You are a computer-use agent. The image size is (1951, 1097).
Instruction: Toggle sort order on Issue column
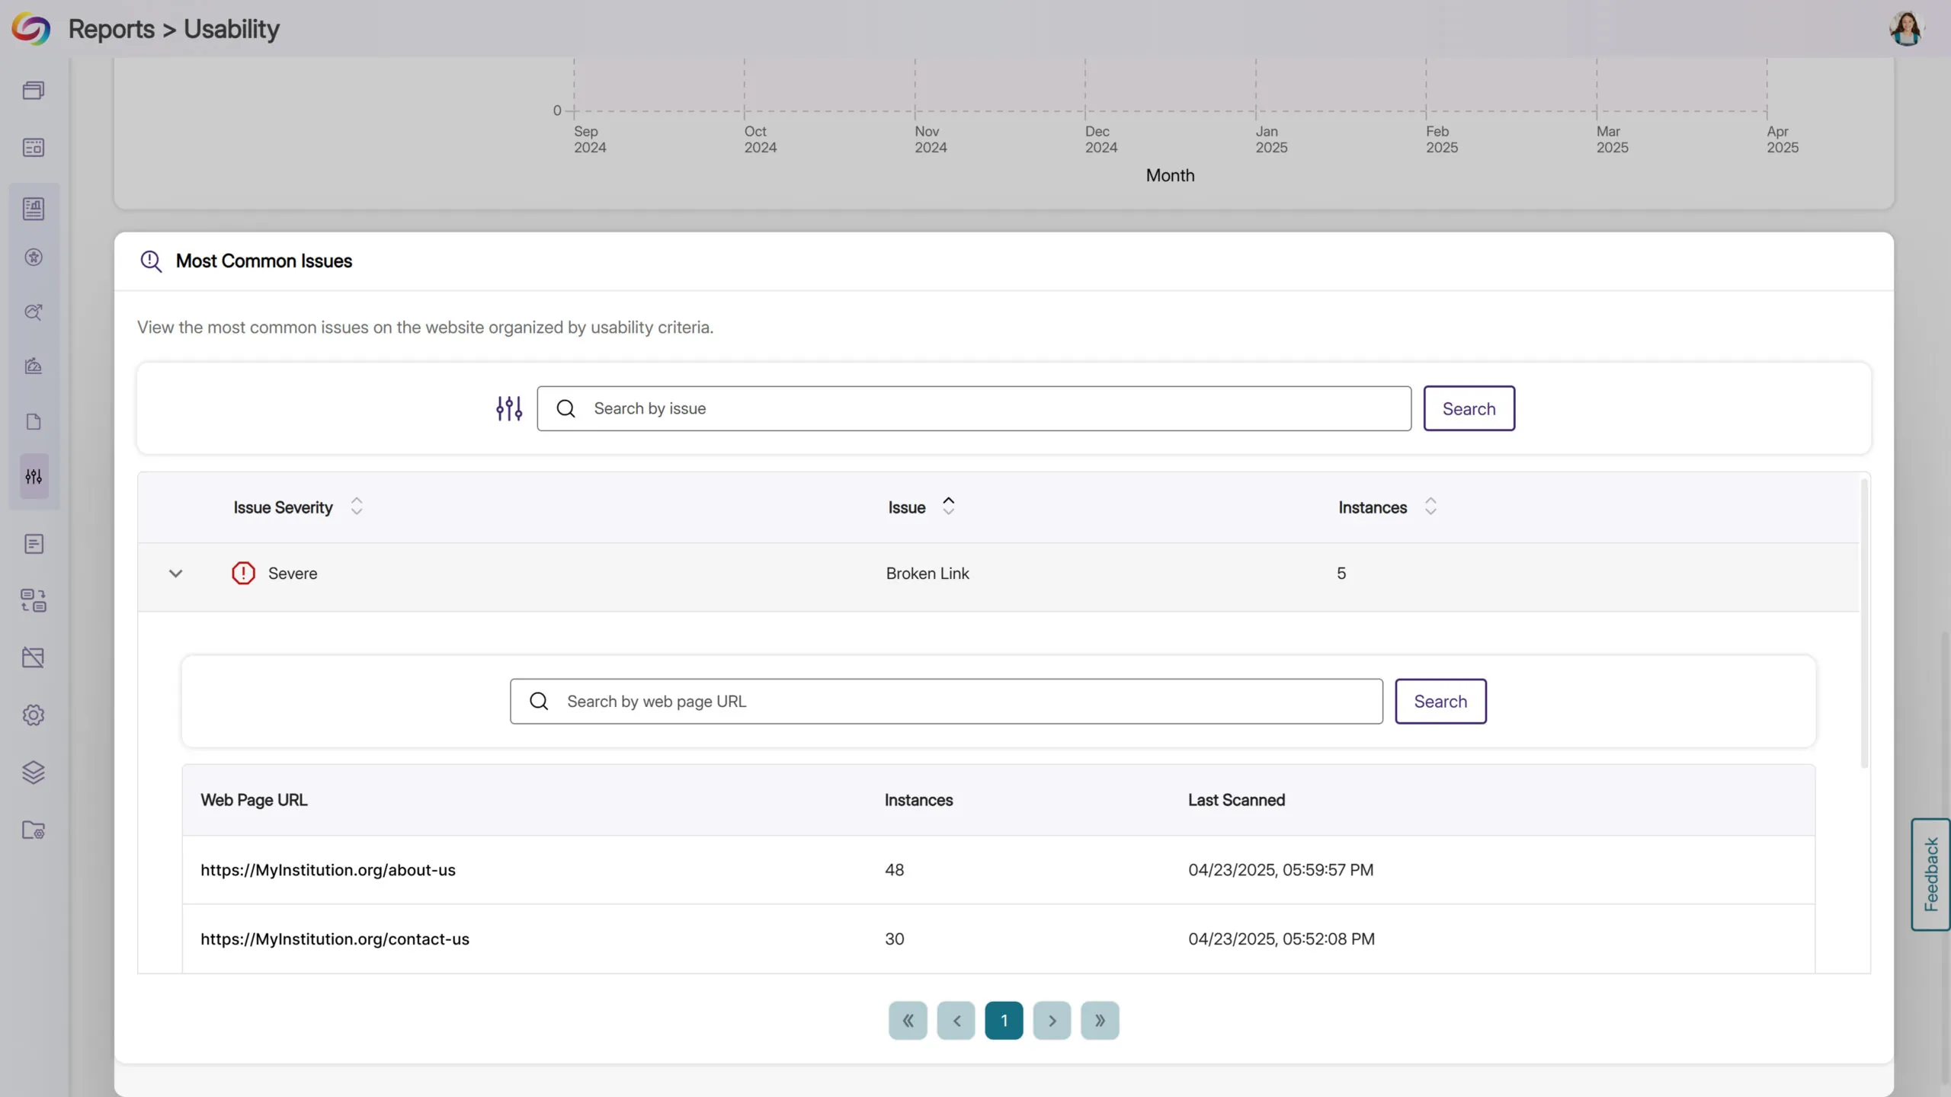(948, 507)
